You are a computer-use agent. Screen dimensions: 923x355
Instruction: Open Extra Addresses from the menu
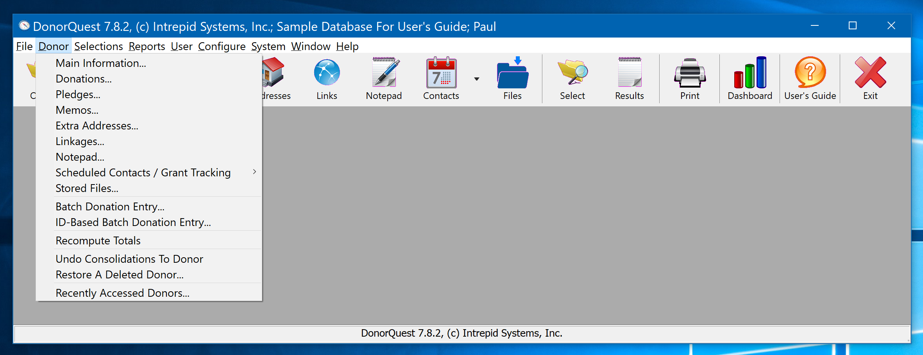(x=149, y=126)
